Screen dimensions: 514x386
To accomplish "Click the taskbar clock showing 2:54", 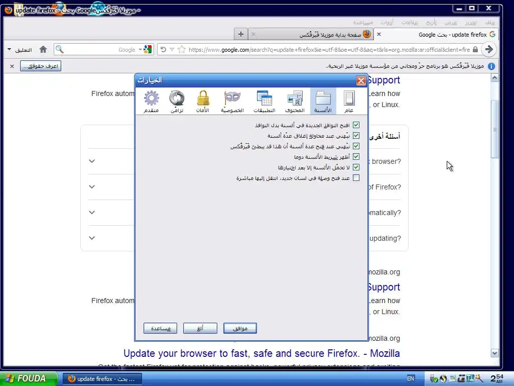I will 496,378.
